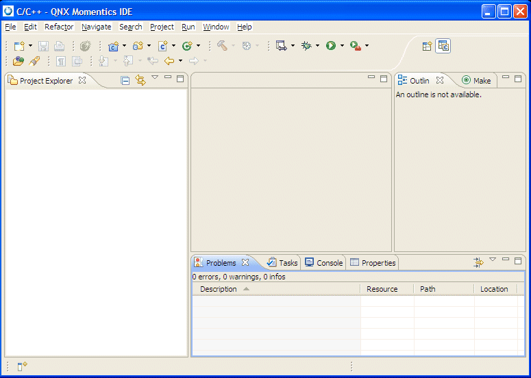The image size is (531, 378).
Task: Open the Refactor menu
Action: tap(59, 27)
